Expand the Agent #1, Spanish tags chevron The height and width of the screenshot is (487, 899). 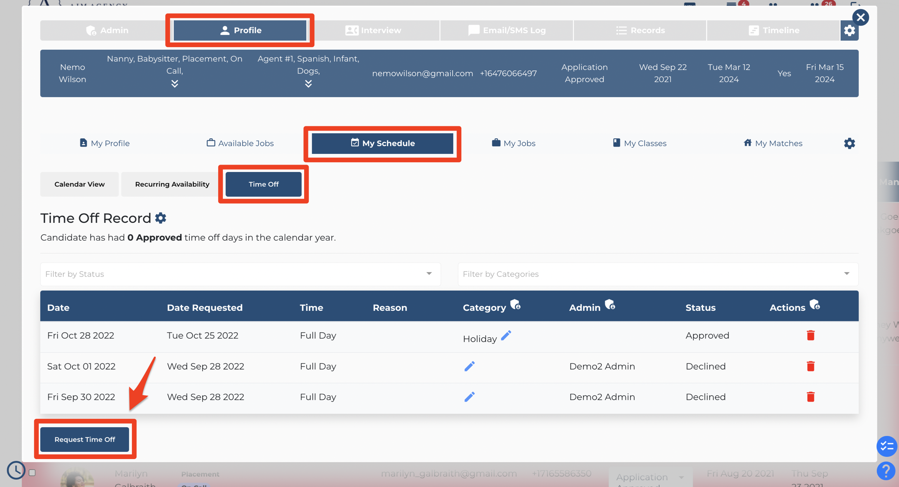pos(308,84)
